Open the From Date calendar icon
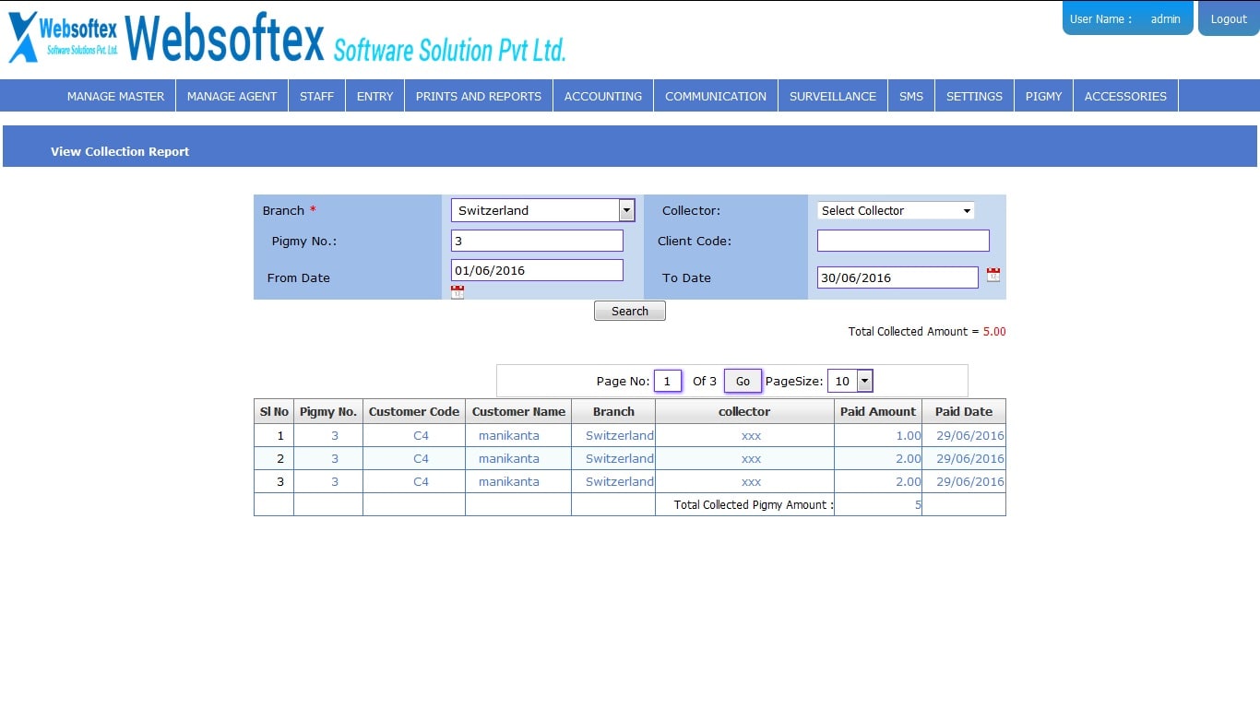Viewport: 1260px width, 708px height. [458, 292]
